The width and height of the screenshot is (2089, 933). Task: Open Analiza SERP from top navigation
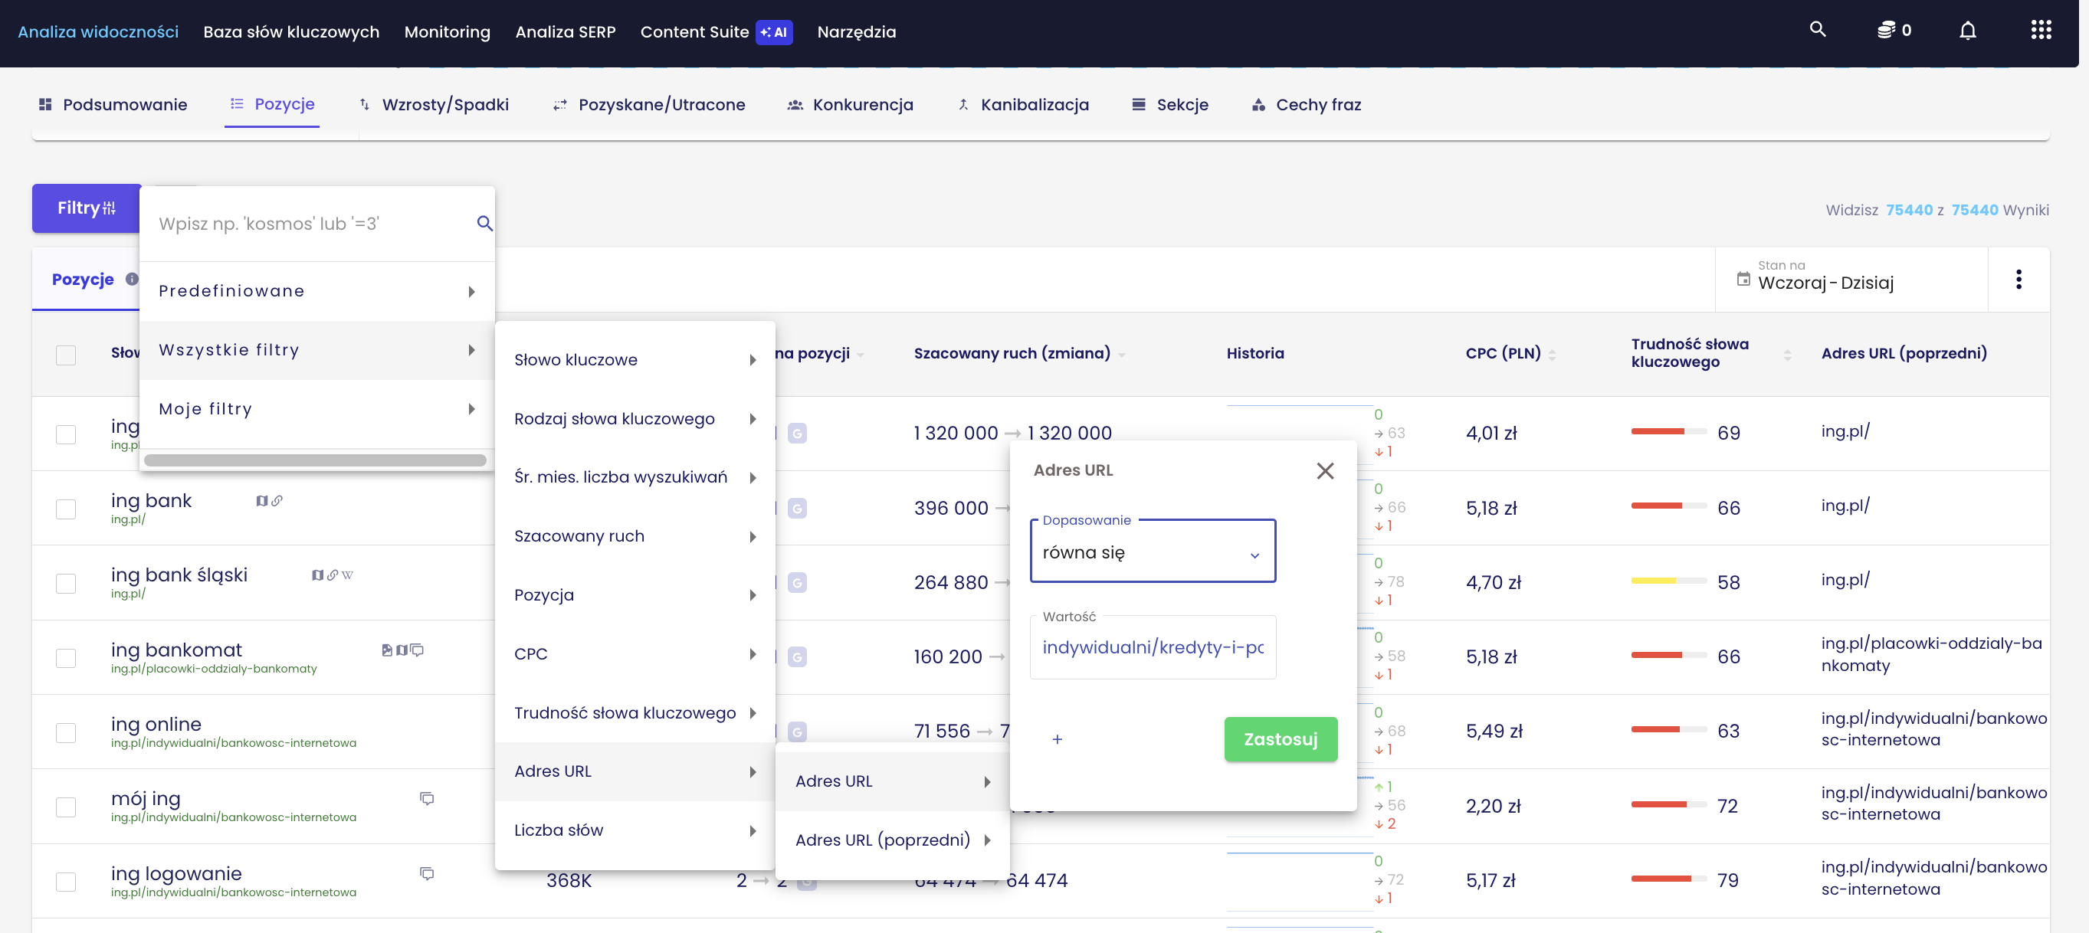(x=566, y=31)
